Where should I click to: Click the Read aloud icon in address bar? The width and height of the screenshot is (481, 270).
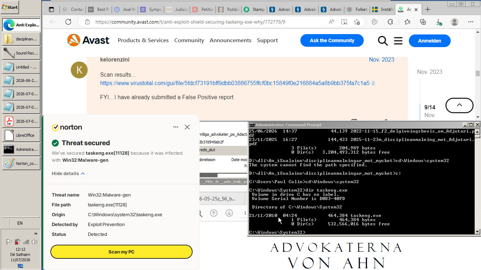[331, 22]
